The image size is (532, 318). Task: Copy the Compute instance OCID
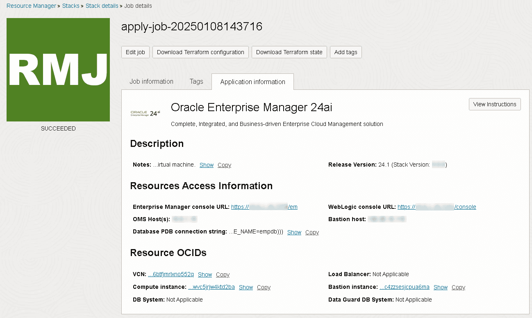(264, 287)
